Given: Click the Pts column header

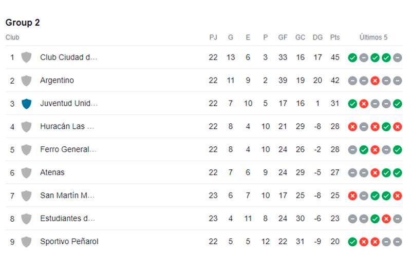Looking at the screenshot, I should pos(335,37).
